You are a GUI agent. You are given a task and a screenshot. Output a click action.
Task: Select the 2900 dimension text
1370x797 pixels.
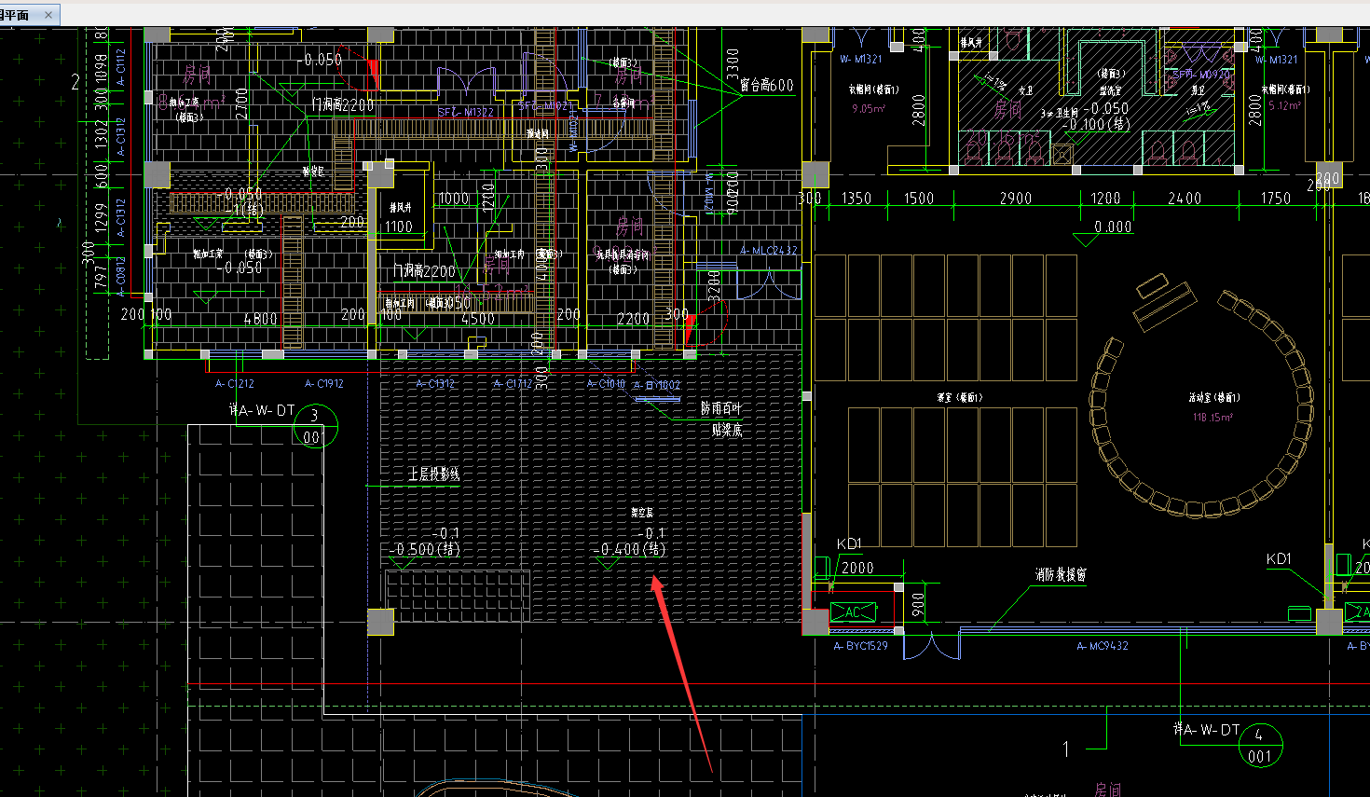1015,198
